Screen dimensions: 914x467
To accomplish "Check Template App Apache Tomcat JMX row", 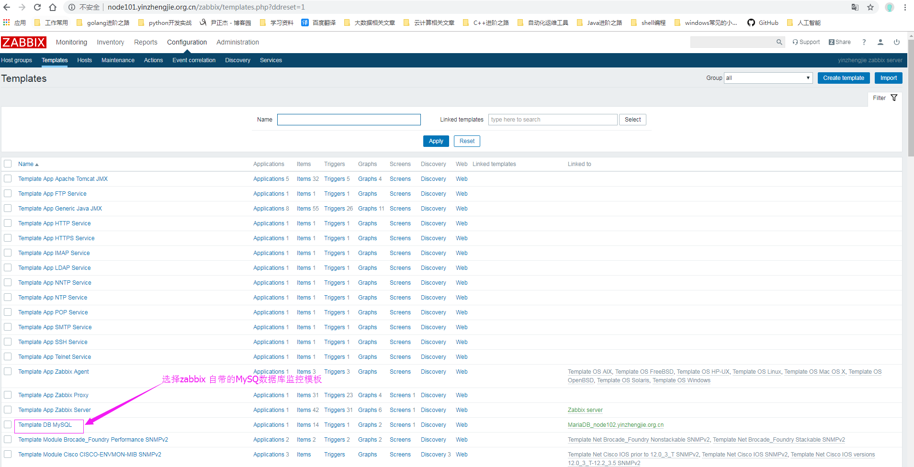I will click(8, 178).
